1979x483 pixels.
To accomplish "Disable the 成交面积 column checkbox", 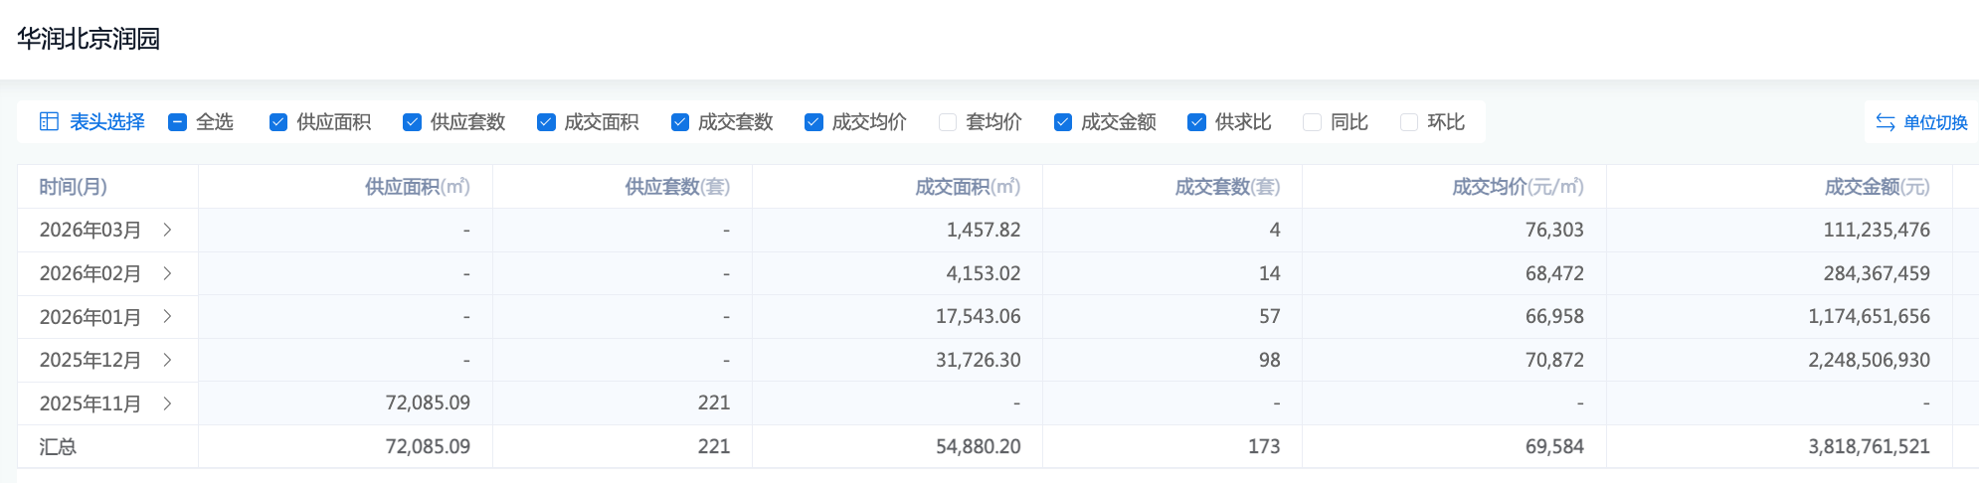I will click(x=546, y=122).
